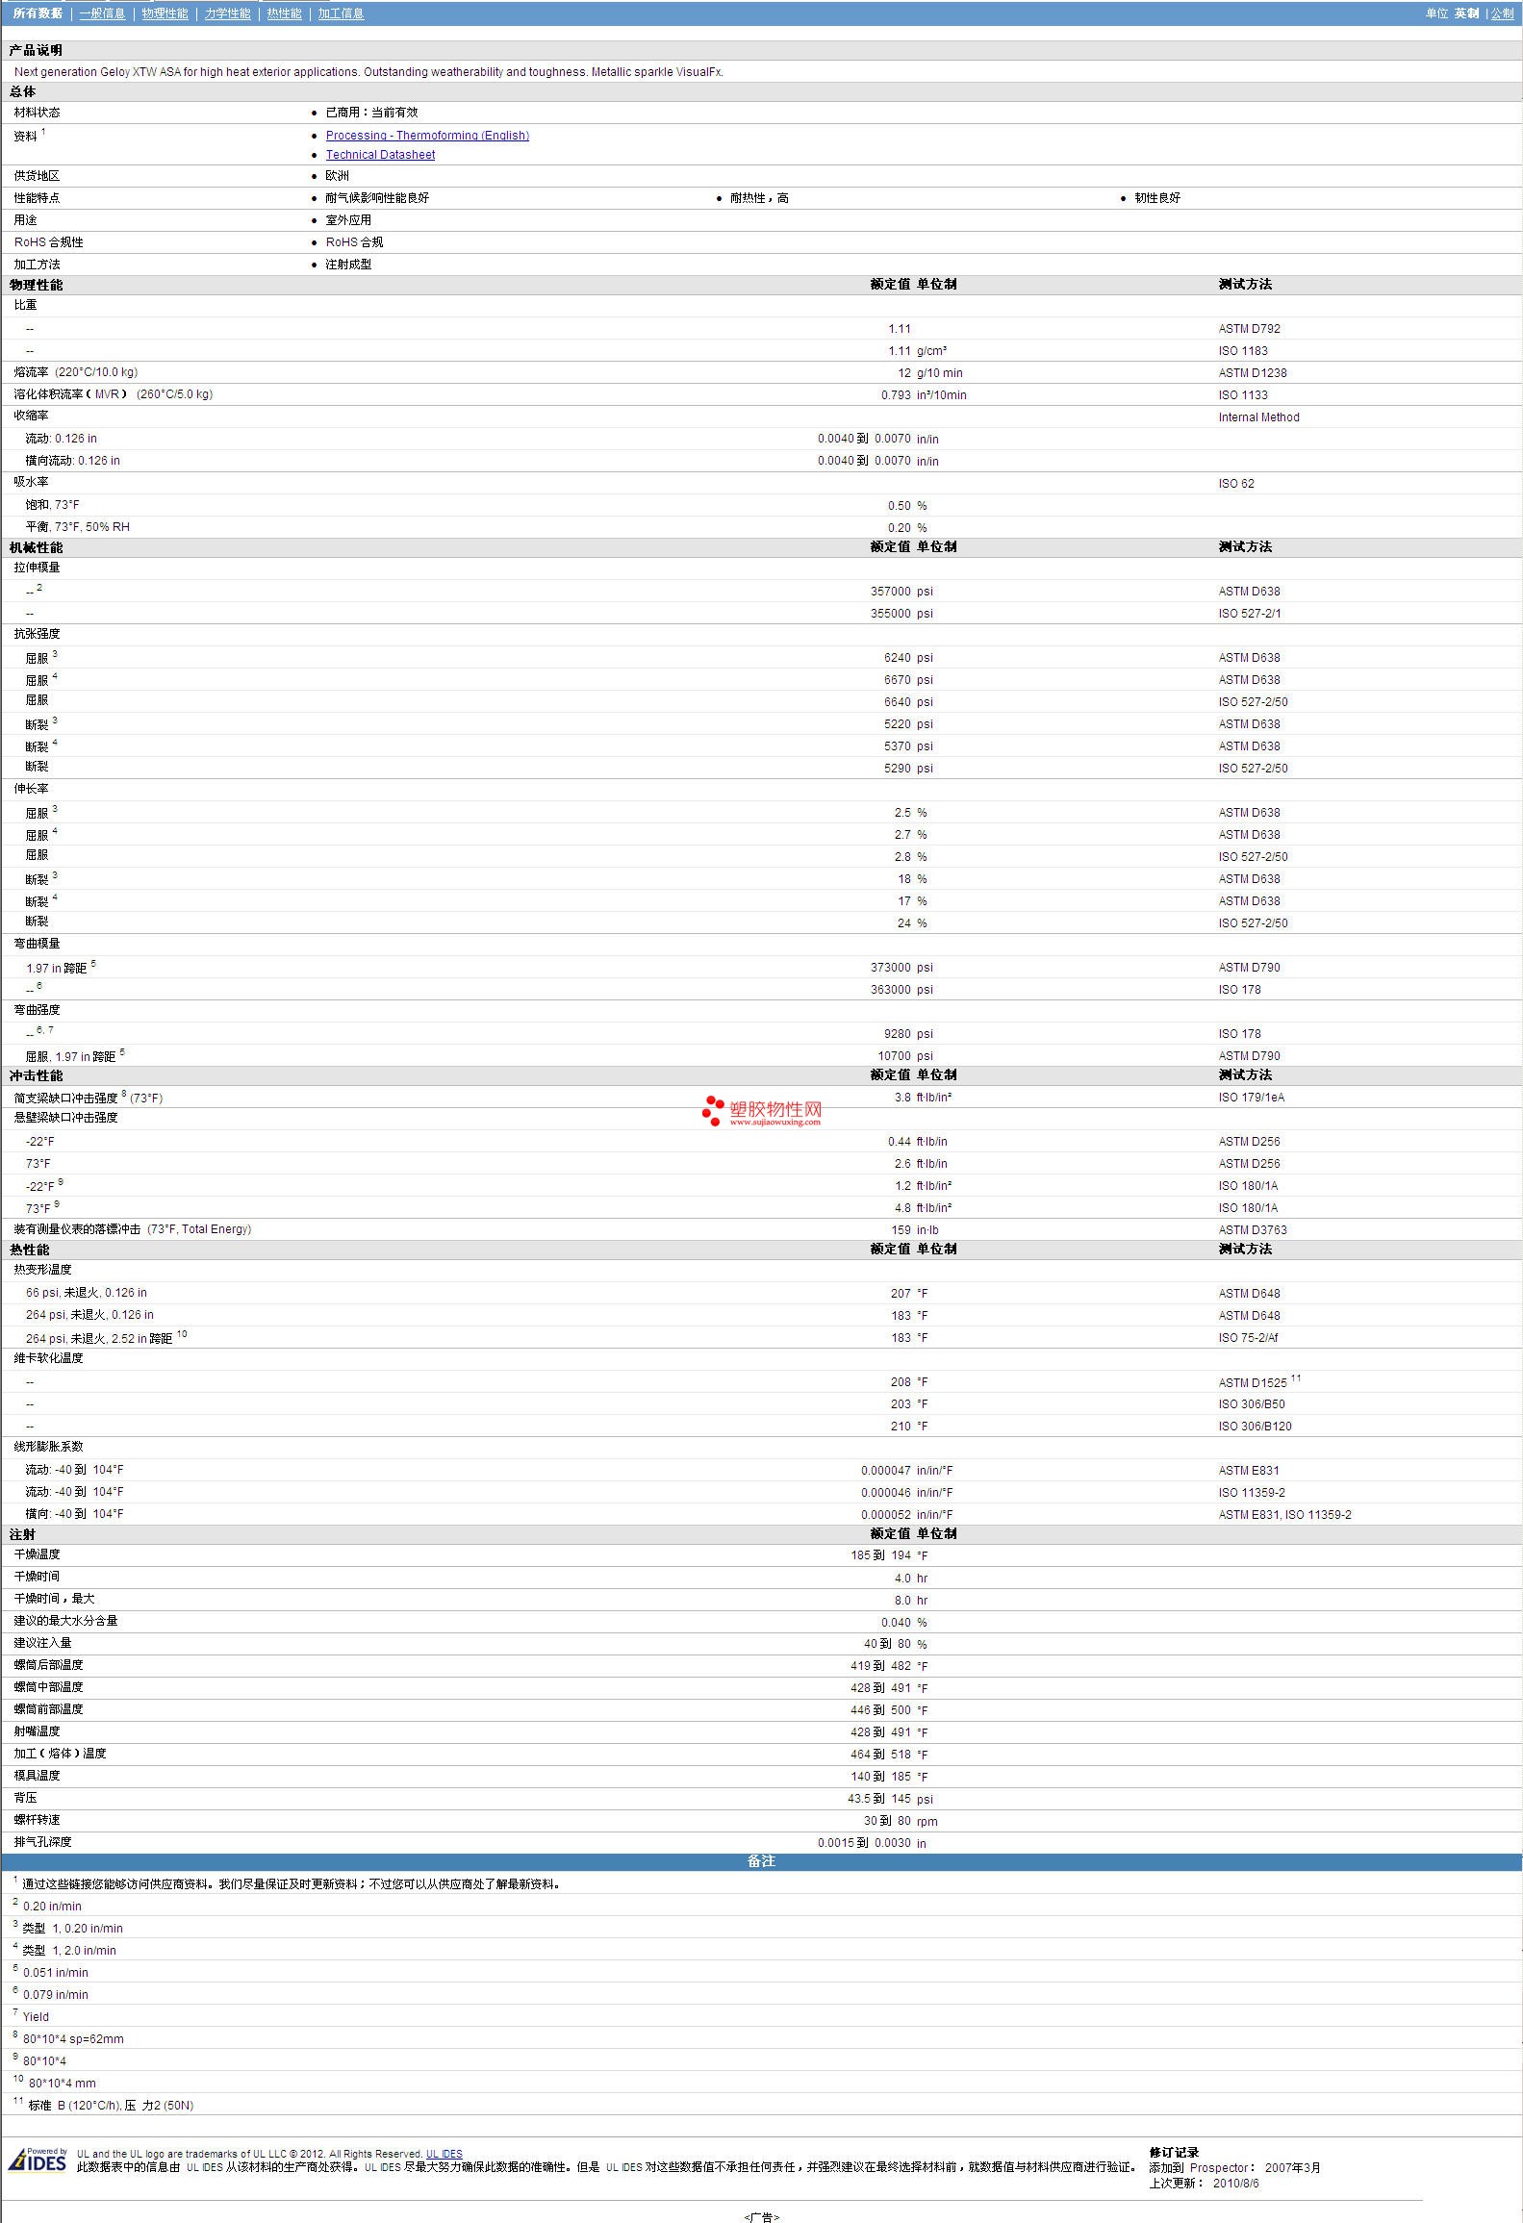The image size is (1523, 2223).
Task: Click ASTM D3763 test method
Action: [1252, 1230]
